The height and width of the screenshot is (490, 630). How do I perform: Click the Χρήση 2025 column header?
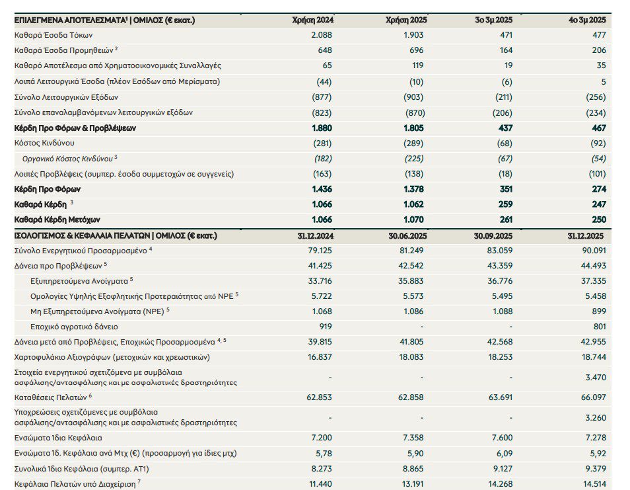pos(406,20)
